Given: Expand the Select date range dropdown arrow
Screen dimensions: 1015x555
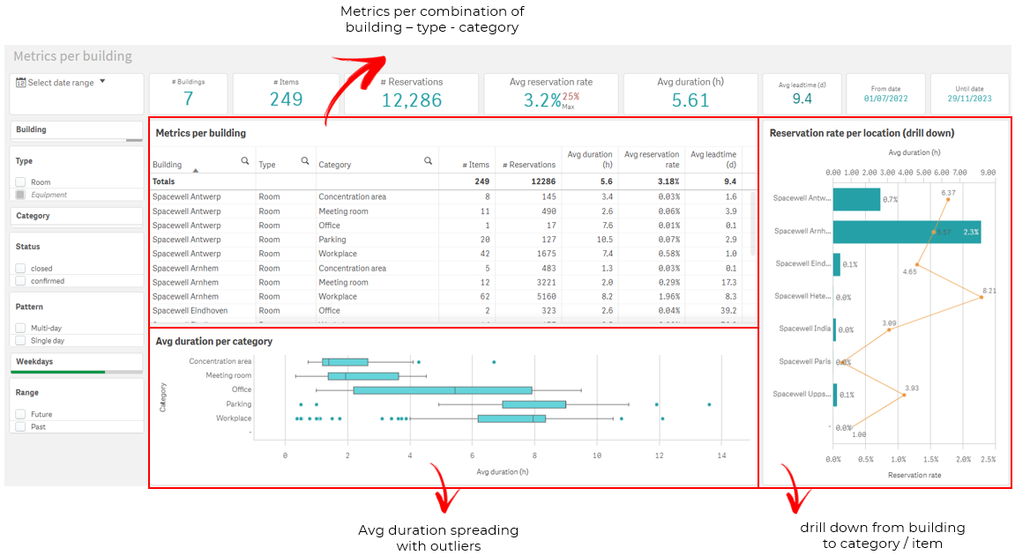Looking at the screenshot, I should coord(102,82).
